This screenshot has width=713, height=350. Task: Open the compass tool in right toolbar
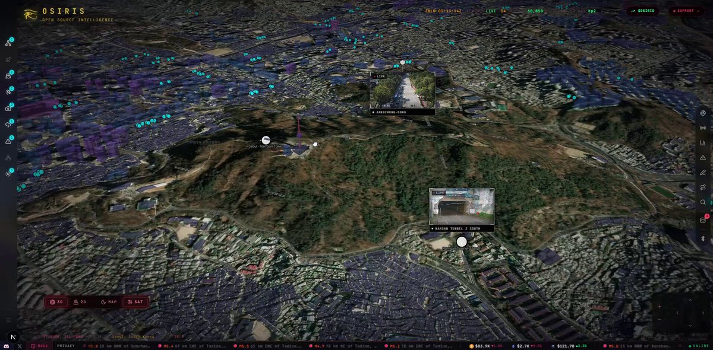(703, 112)
